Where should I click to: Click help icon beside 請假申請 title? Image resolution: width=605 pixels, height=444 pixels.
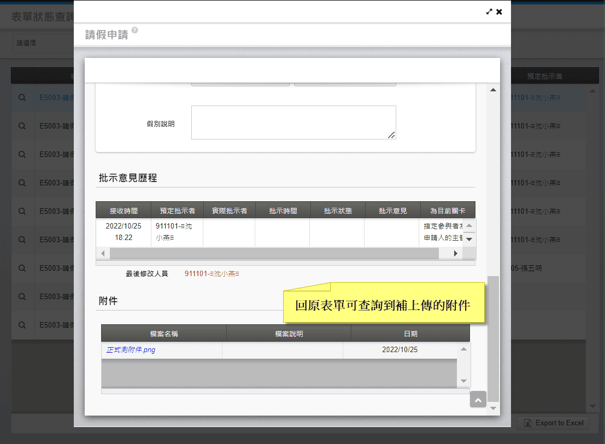tap(134, 31)
